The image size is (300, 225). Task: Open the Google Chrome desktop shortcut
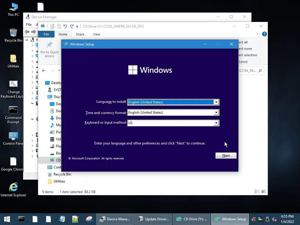pyautogui.click(x=13, y=164)
